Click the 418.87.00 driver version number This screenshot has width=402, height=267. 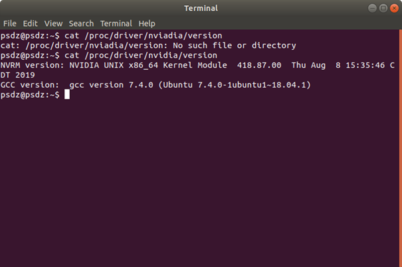[x=259, y=65]
